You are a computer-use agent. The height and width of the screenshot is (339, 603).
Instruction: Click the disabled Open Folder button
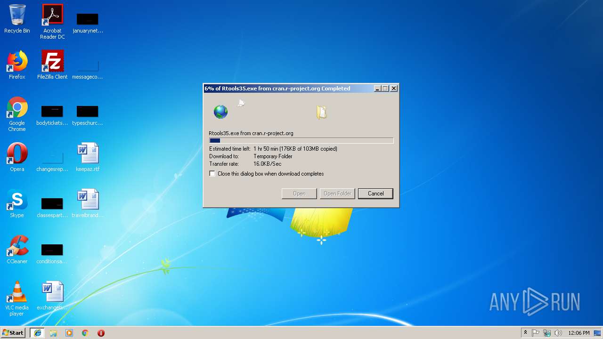click(337, 194)
